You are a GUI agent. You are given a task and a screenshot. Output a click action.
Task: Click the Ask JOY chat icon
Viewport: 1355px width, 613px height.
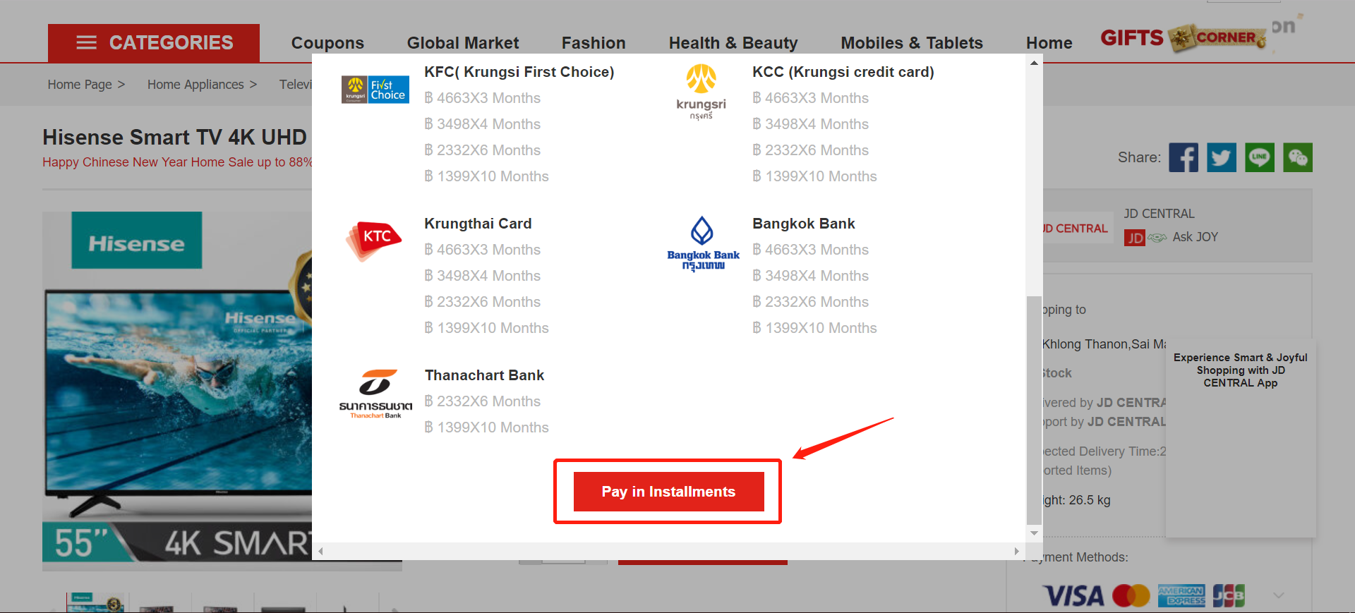pos(1157,238)
